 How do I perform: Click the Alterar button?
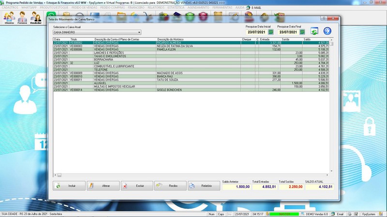(x=103, y=186)
